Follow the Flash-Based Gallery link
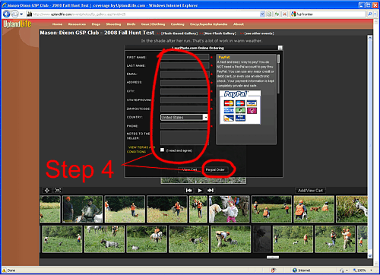The image size is (380, 275). pos(179,33)
